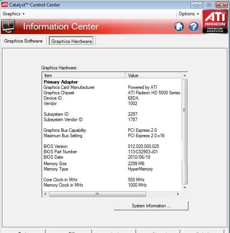Click the 1787 value
Image resolution: width=230 pixels, height=233 pixels.
point(133,119)
